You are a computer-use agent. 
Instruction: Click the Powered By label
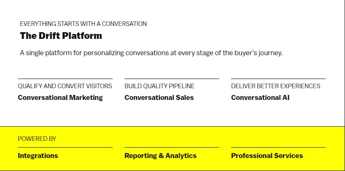37,139
